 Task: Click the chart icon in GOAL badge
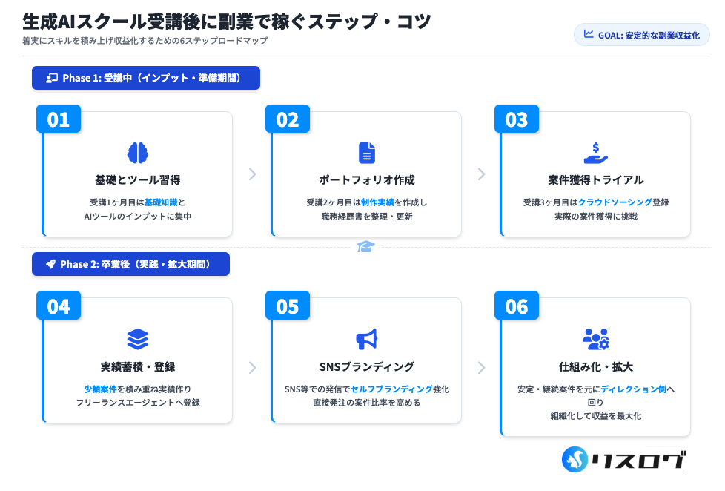click(589, 34)
